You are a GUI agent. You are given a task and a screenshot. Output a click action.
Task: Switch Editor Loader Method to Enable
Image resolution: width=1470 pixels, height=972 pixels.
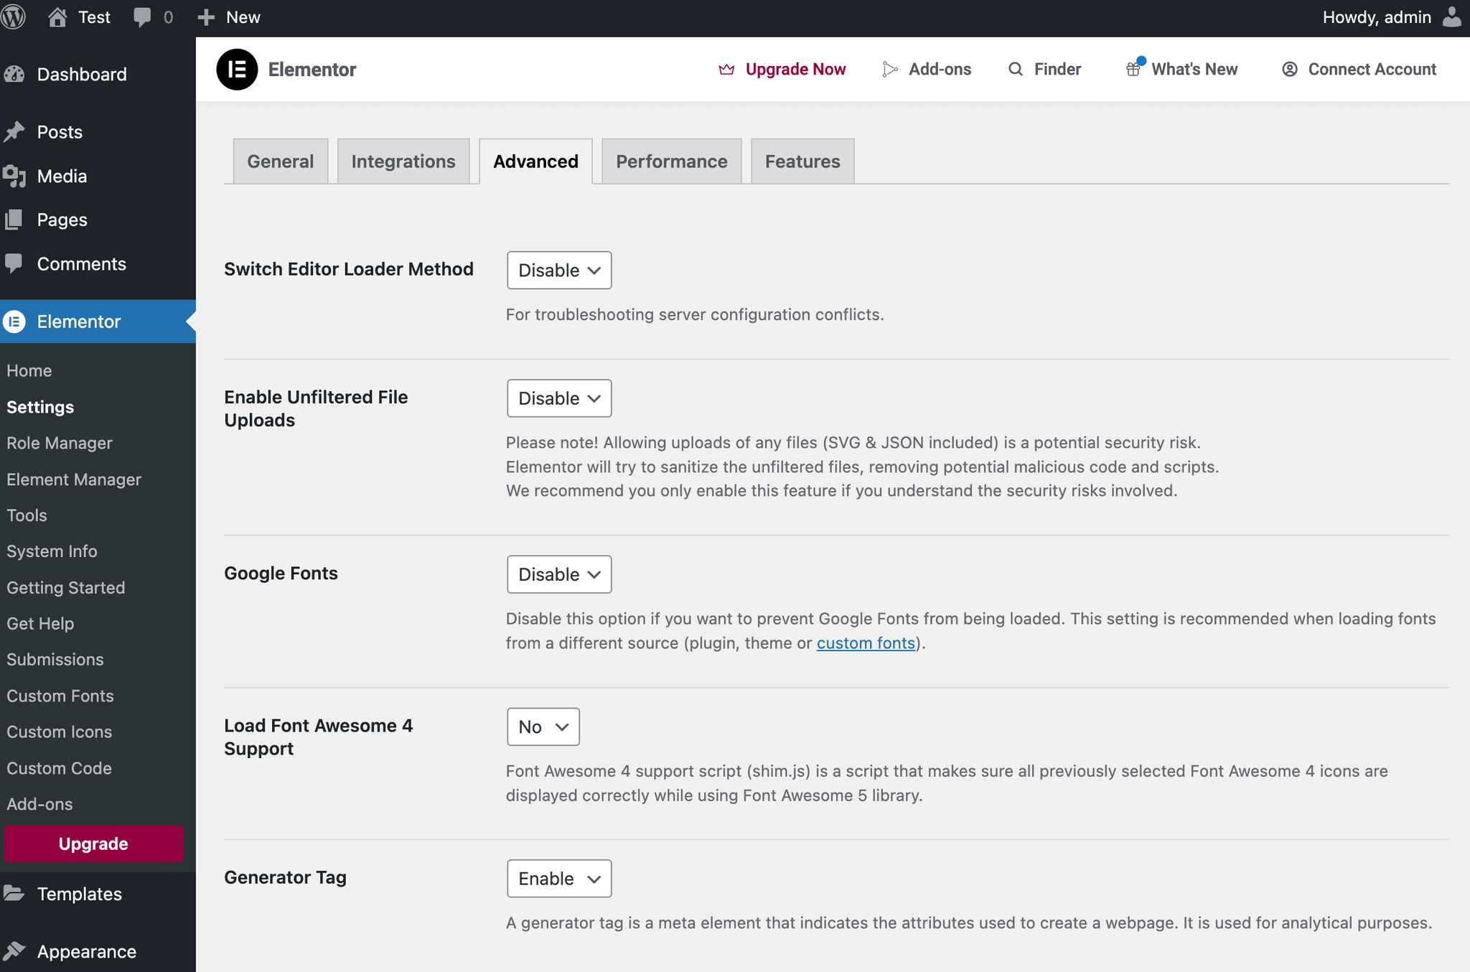558,271
